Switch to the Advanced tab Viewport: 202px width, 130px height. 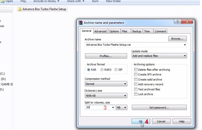tap(100, 31)
